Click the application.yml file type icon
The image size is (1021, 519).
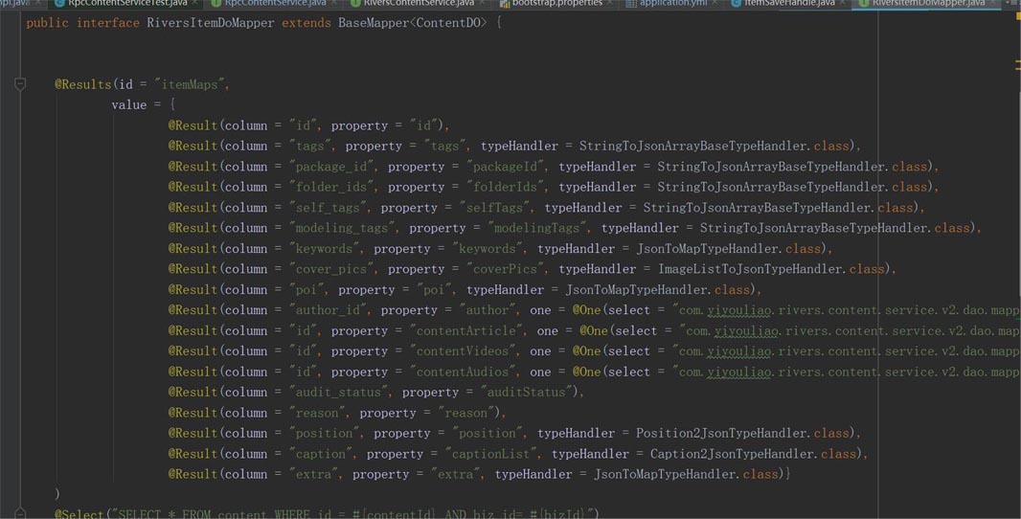(x=631, y=4)
